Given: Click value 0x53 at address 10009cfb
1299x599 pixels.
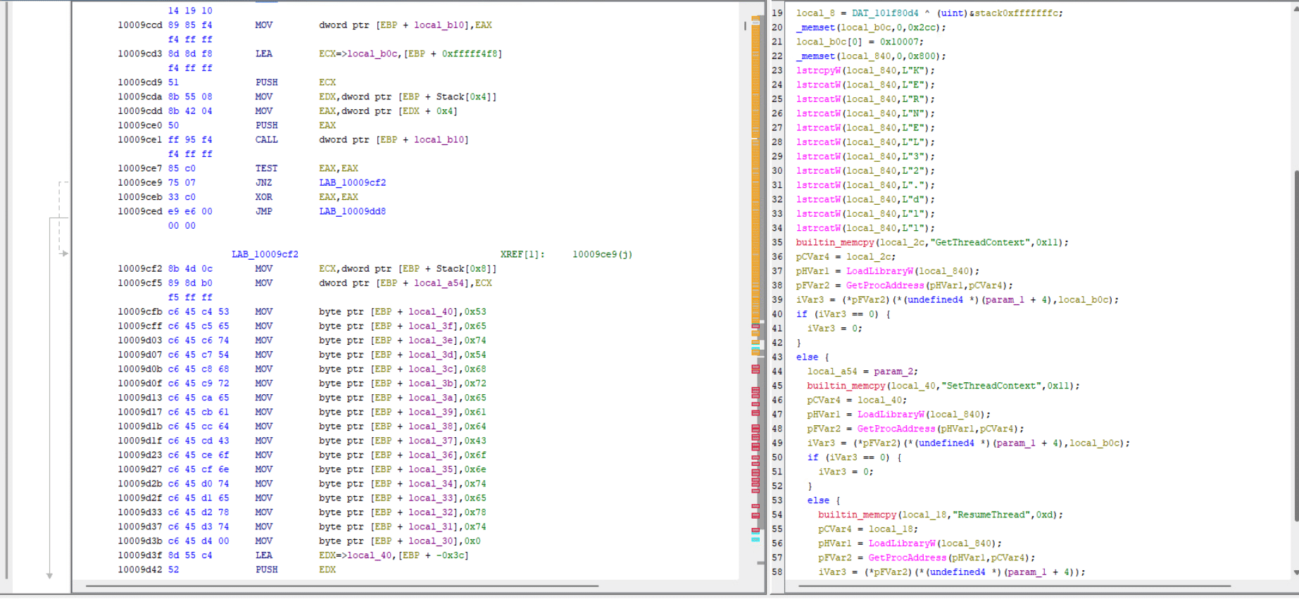Looking at the screenshot, I should pyautogui.click(x=475, y=312).
